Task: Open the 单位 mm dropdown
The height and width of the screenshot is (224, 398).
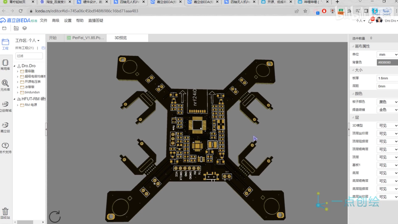Action: [387, 55]
